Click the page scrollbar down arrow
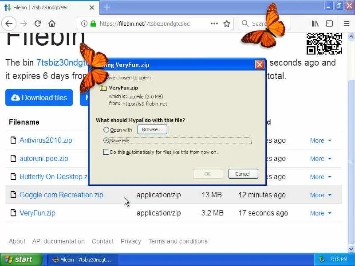This screenshot has width=355, height=266. click(351, 249)
